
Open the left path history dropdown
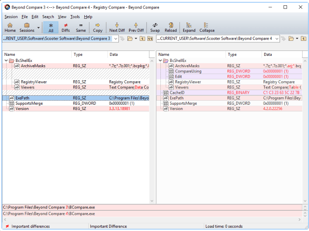click(x=116, y=39)
